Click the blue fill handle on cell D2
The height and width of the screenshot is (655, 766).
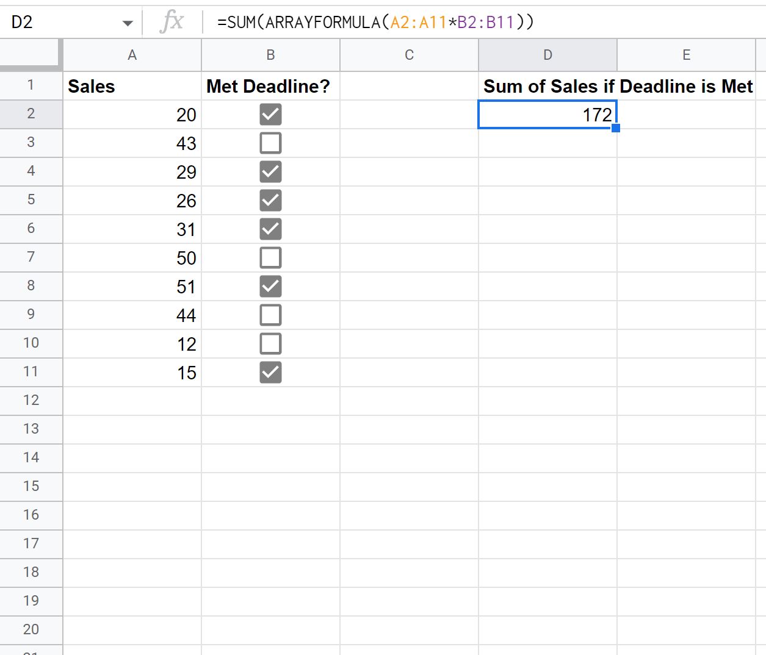[x=616, y=127]
